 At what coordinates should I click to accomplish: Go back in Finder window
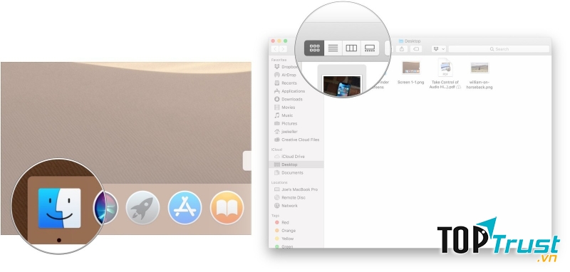275,48
